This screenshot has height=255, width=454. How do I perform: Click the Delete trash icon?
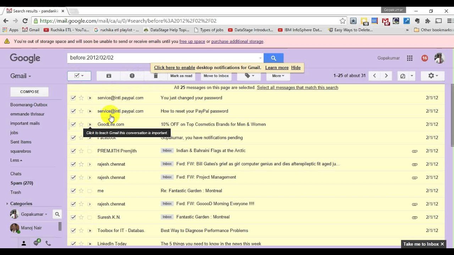point(155,76)
